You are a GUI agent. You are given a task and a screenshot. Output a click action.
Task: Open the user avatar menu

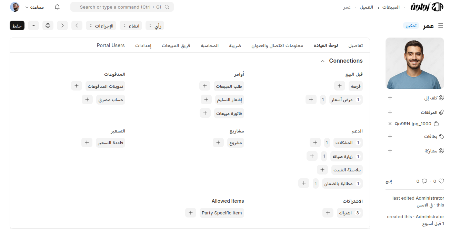pyautogui.click(x=15, y=7)
